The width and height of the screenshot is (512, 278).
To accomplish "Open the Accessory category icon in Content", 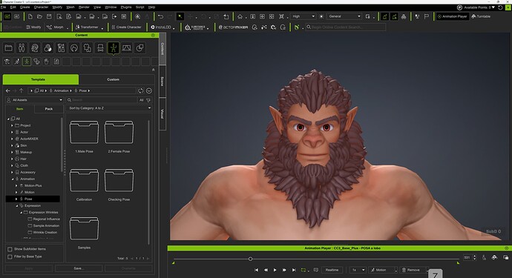I will [100, 48].
